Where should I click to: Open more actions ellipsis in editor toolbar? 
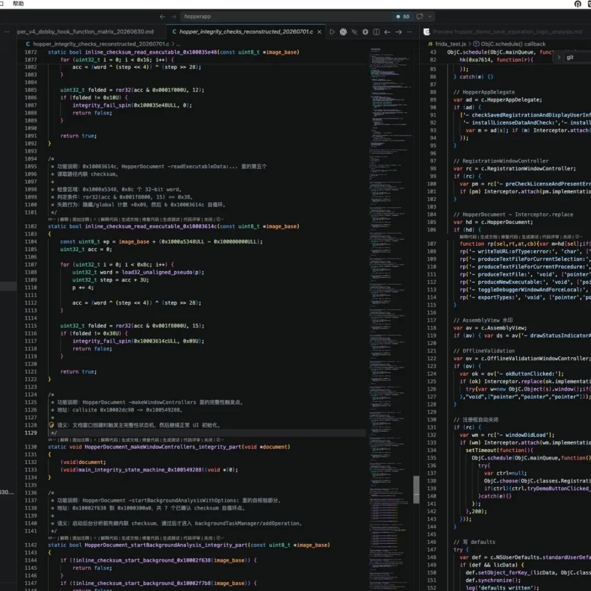409,32
